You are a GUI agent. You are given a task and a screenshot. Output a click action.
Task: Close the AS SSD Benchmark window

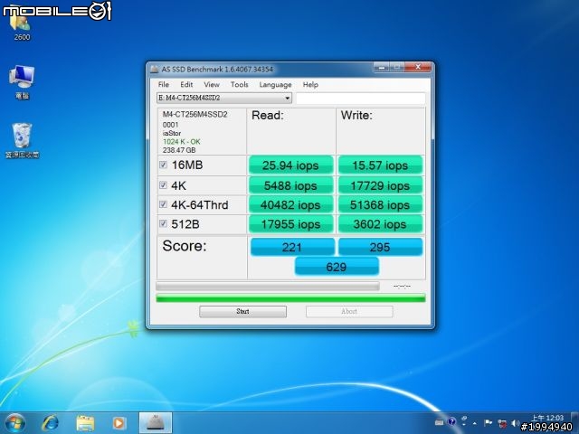[x=418, y=67]
